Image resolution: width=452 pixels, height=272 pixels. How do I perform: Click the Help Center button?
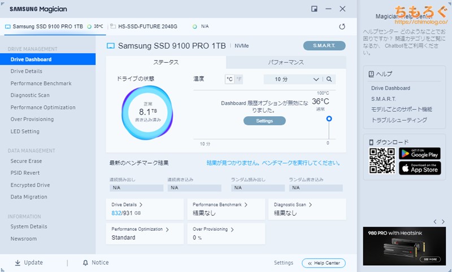coord(323,263)
